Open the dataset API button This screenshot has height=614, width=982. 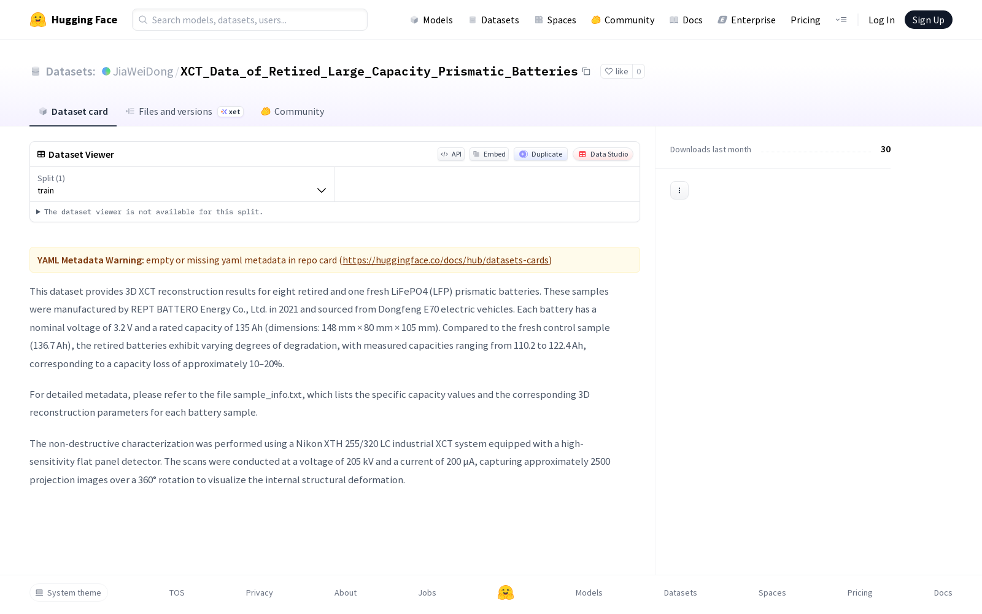pyautogui.click(x=451, y=154)
